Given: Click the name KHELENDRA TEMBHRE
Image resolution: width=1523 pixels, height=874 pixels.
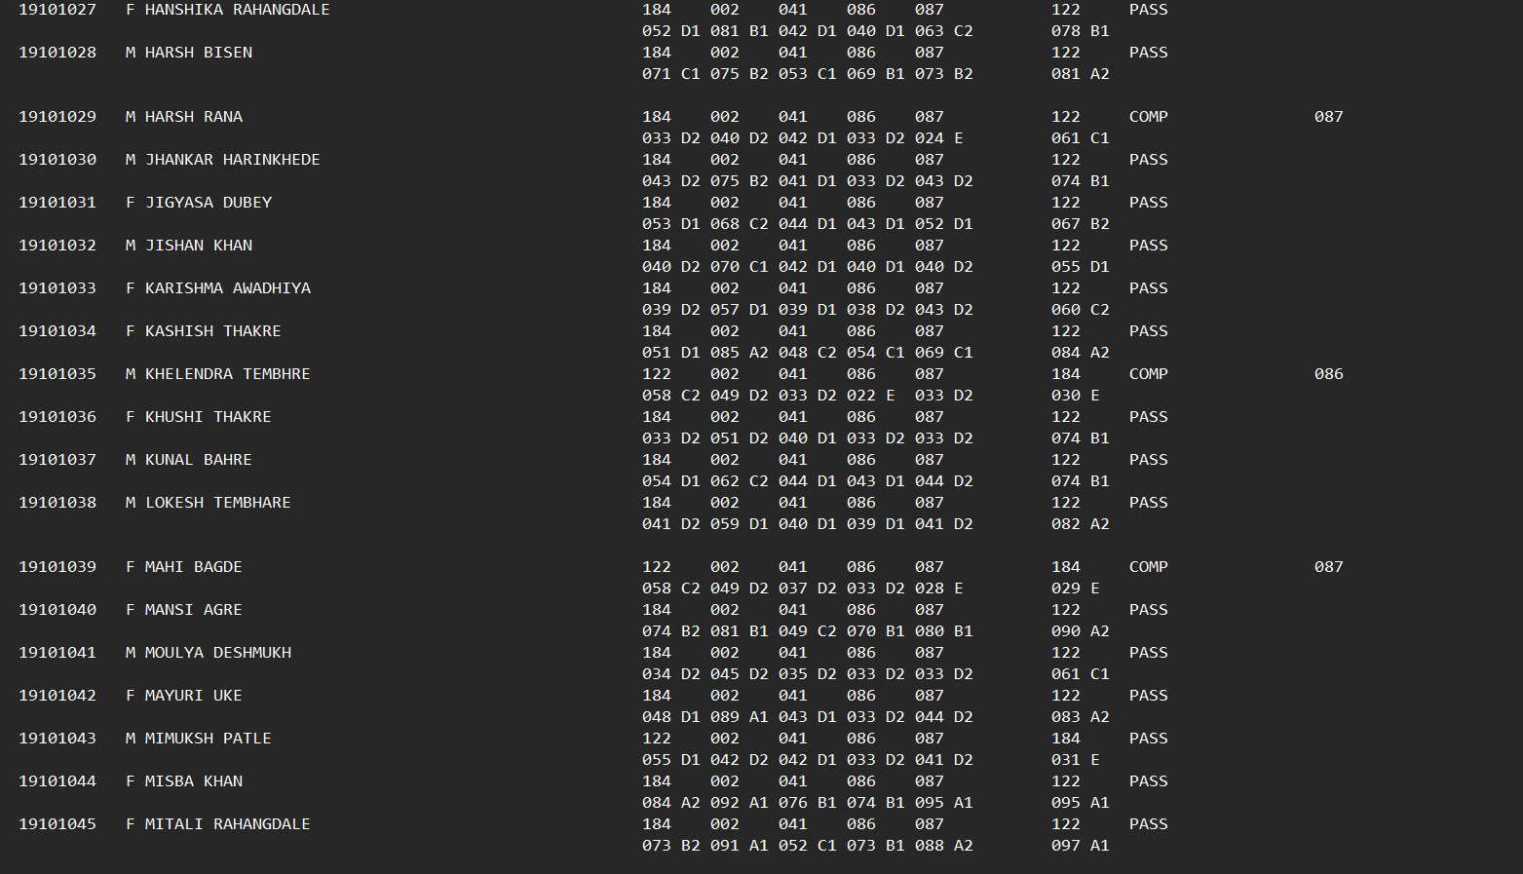Looking at the screenshot, I should pyautogui.click(x=228, y=374).
